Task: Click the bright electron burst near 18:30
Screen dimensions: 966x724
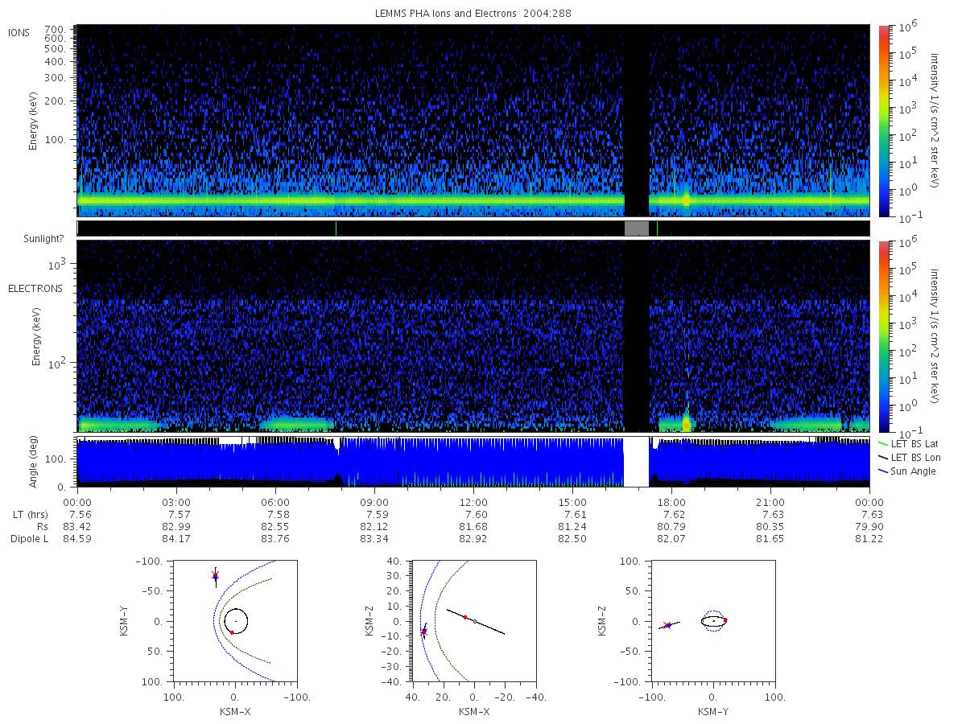Action: (686, 421)
